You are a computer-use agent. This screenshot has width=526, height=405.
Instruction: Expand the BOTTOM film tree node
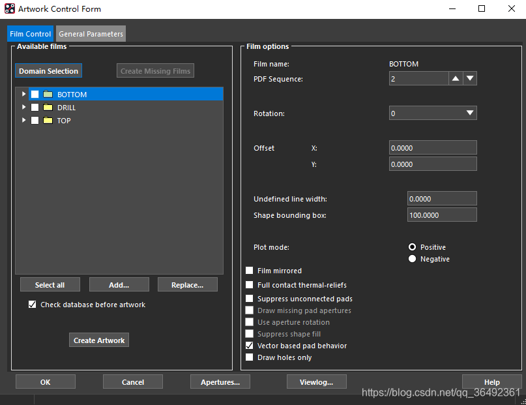point(24,95)
